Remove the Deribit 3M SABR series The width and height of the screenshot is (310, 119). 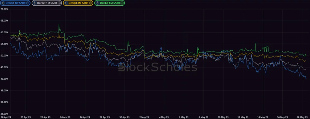(x=90, y=3)
